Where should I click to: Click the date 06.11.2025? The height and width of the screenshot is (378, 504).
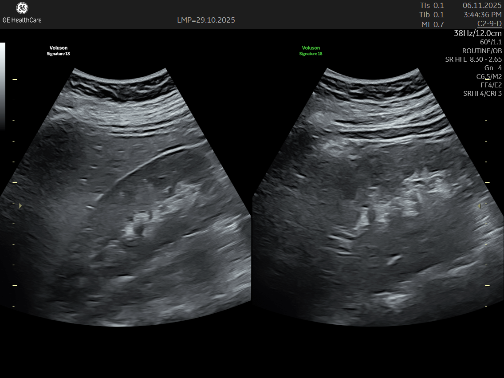[482, 5]
